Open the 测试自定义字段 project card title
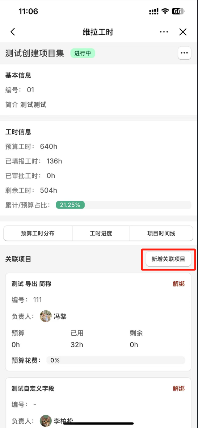This screenshot has width=198, height=428. [x=33, y=389]
